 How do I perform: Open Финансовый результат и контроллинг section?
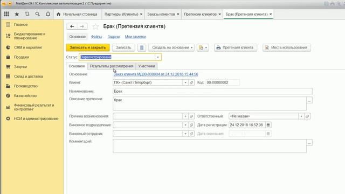tap(34, 107)
